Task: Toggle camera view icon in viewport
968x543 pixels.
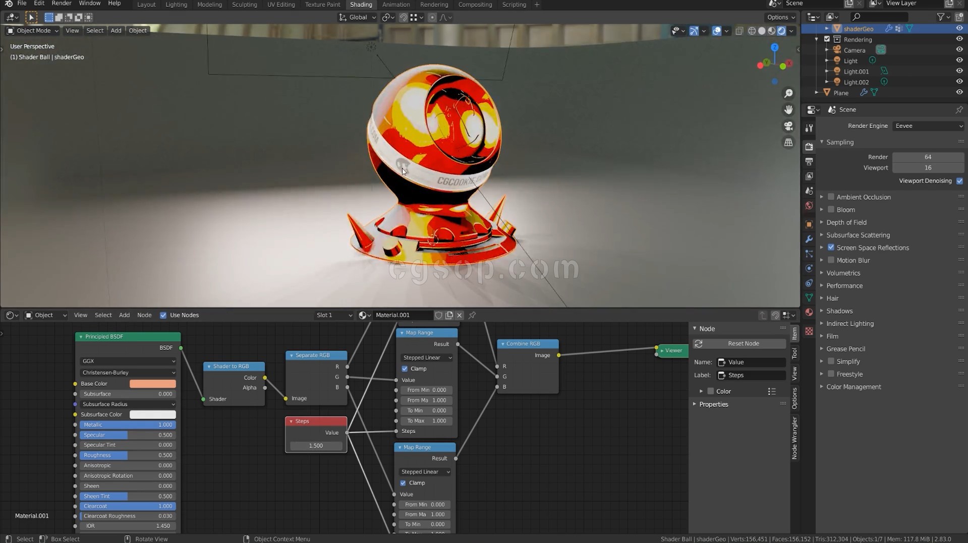Action: (x=788, y=126)
